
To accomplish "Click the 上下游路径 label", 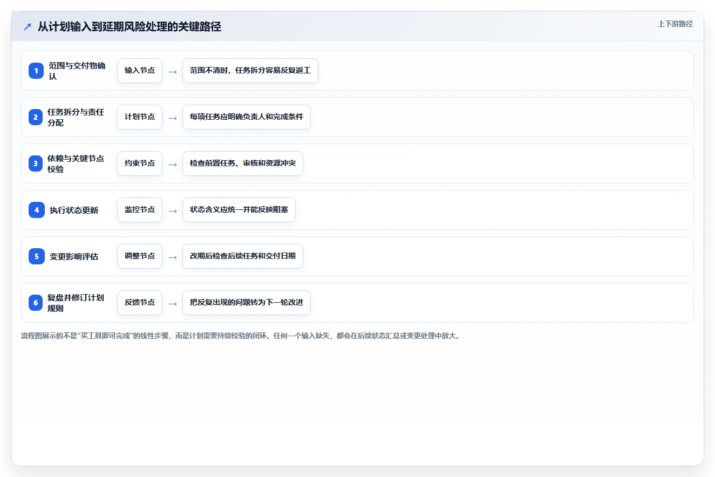I will (675, 24).
